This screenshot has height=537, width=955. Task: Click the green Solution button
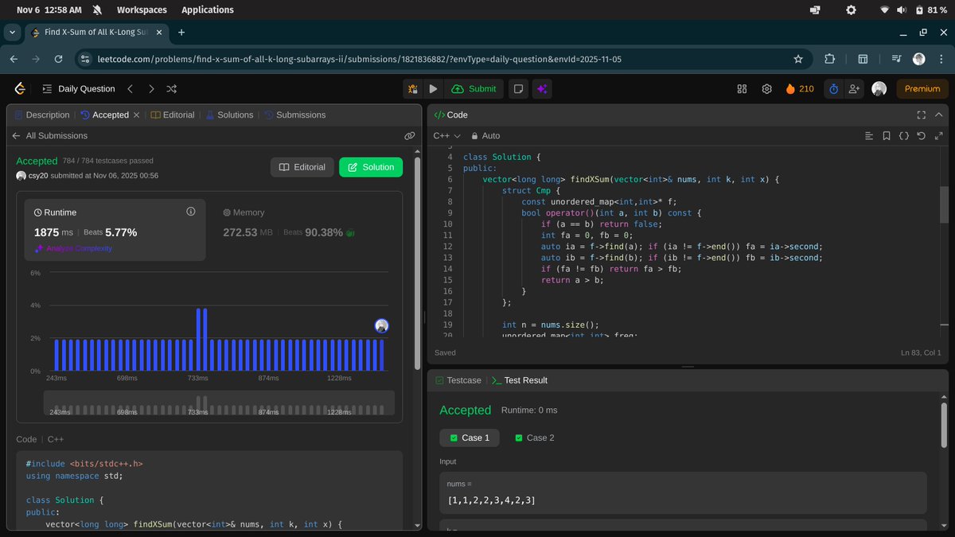[371, 167]
